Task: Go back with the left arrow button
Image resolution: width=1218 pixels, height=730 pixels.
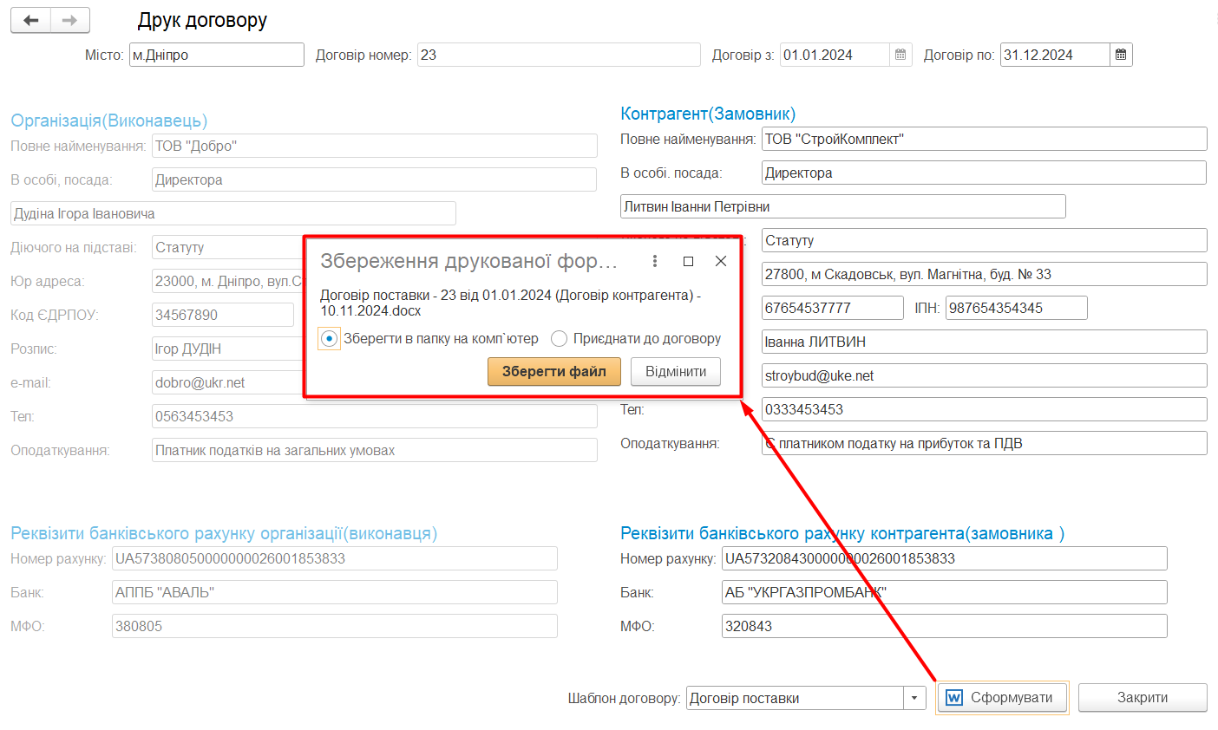Action: 31,20
